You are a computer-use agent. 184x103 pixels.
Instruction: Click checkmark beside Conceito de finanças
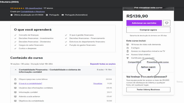[x=15, y=35]
